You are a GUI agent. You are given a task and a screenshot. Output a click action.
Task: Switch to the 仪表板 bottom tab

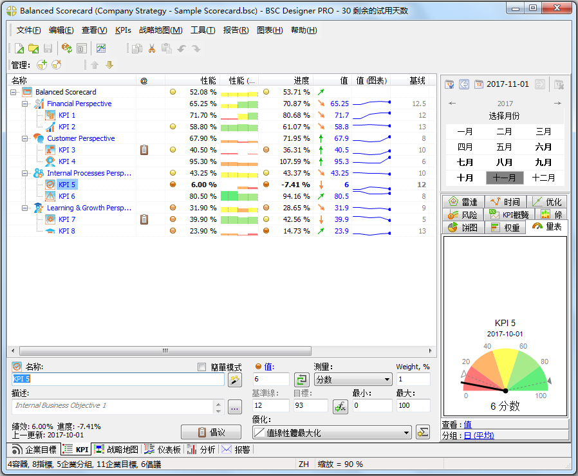tap(162, 450)
